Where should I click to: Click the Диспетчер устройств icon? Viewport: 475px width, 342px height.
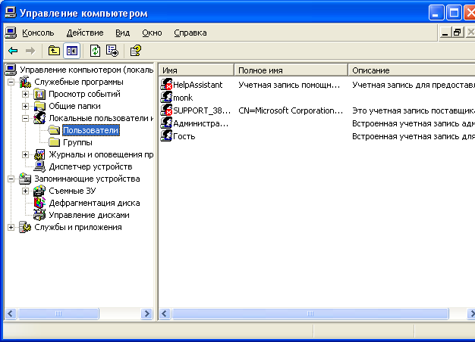click(x=39, y=166)
